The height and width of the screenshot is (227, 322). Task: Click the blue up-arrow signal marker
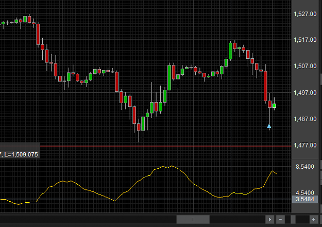269,126
